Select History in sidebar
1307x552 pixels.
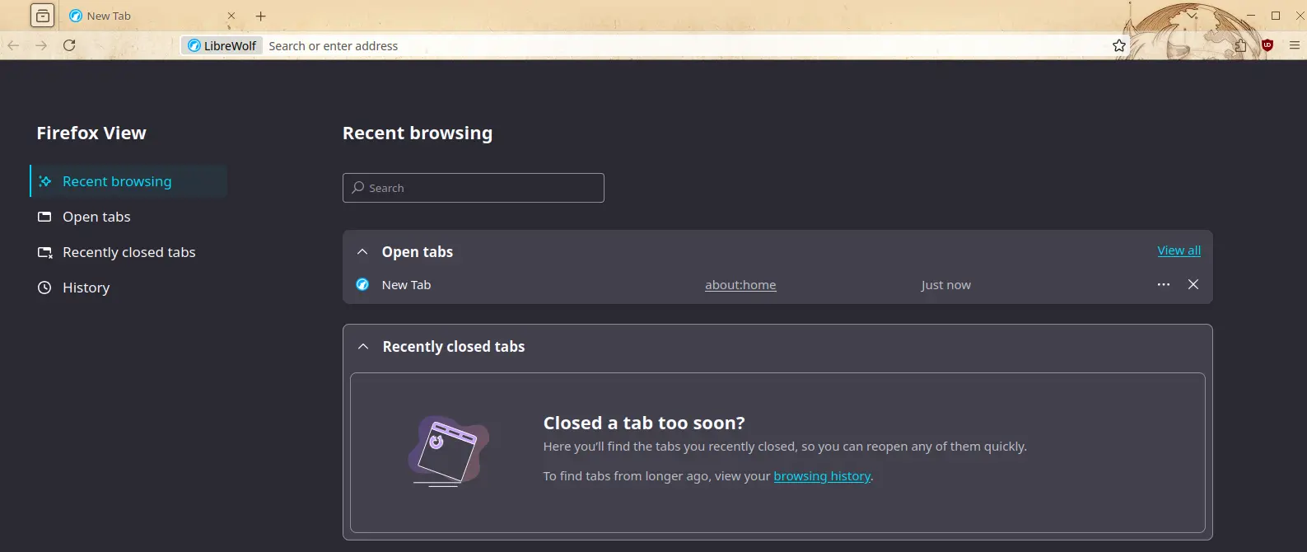pyautogui.click(x=128, y=288)
